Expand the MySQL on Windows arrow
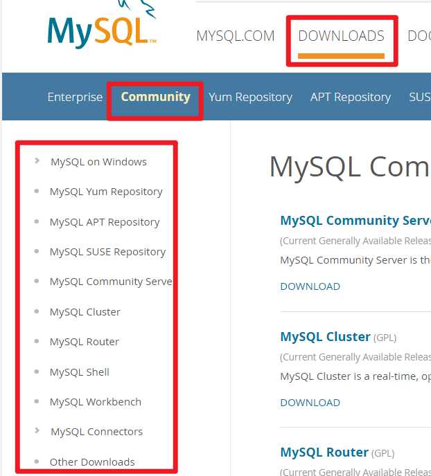Screen dimensions: 431x476 click(x=37, y=161)
